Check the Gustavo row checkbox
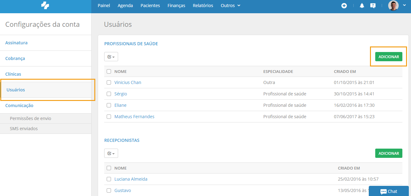411x196 pixels. pyautogui.click(x=109, y=190)
